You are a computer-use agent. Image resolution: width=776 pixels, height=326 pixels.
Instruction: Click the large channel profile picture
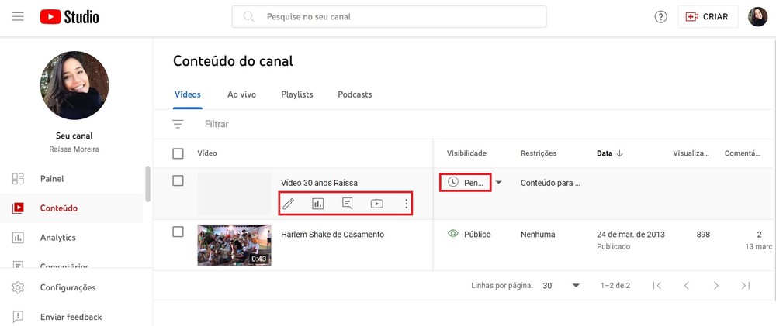[x=74, y=85]
